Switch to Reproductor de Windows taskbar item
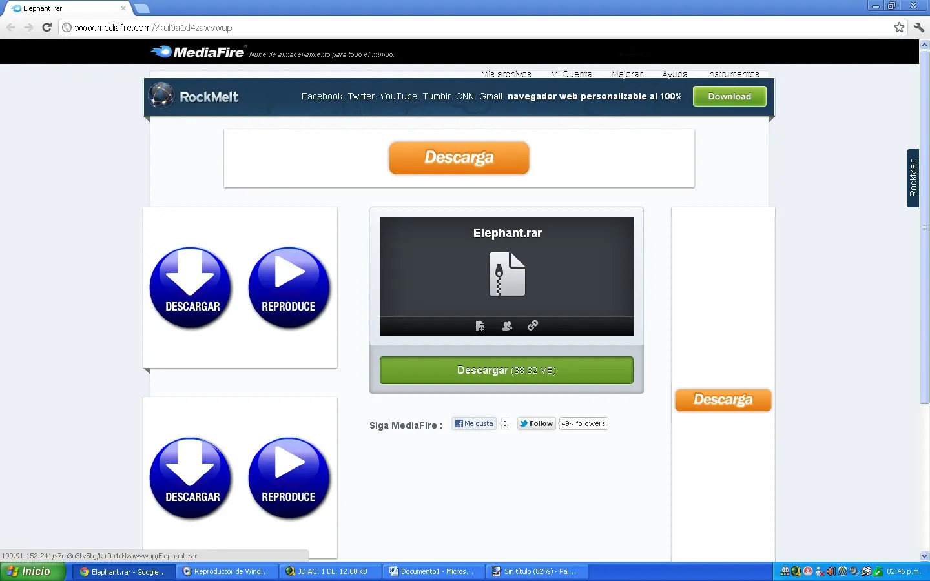 point(227,571)
